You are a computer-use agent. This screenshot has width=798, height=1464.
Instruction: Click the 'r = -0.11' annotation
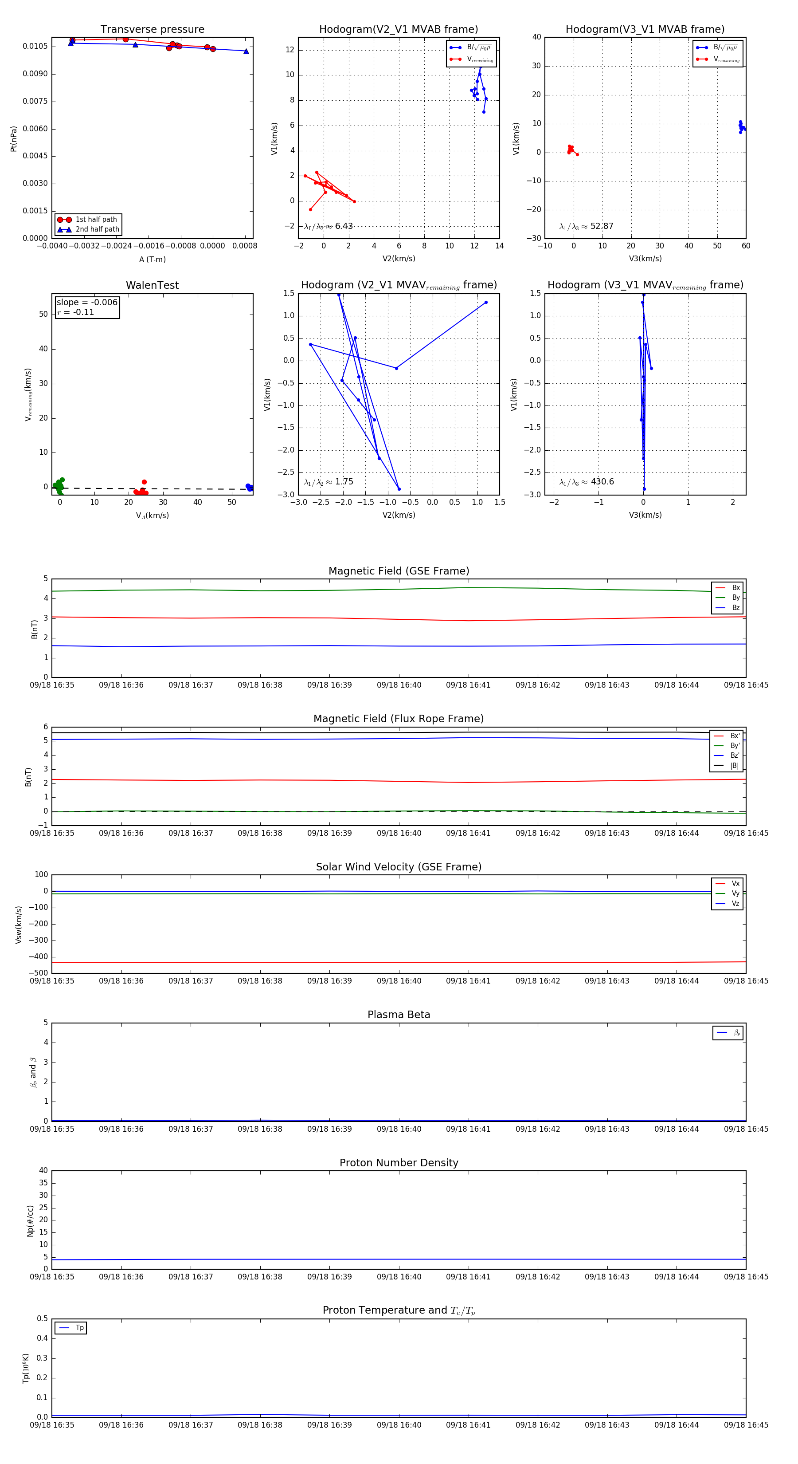point(75,312)
